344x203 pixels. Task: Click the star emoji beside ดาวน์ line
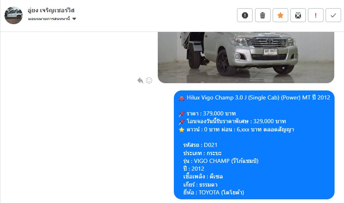point(182,130)
